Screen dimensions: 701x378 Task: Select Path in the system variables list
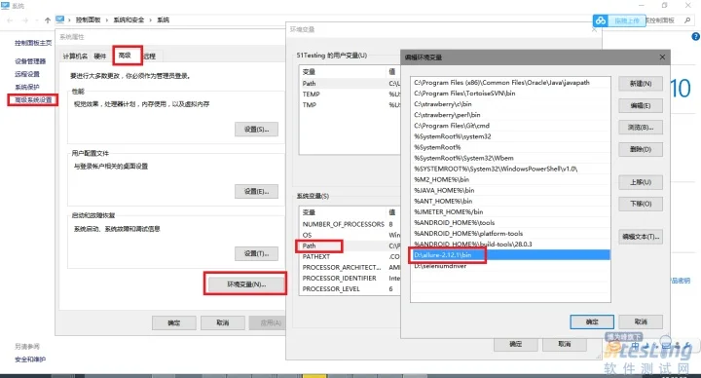tap(350, 246)
